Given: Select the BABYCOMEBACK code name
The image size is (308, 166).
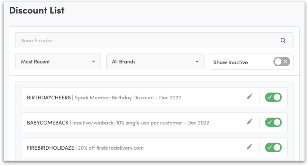Looking at the screenshot, I should pos(48,123).
